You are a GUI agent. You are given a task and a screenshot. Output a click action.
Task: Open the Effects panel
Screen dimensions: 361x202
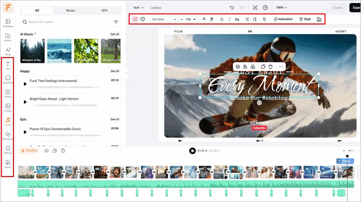8,150
